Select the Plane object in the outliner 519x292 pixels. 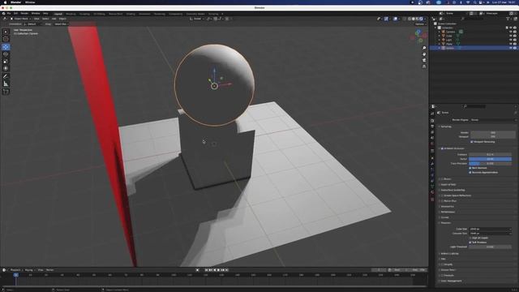point(448,44)
